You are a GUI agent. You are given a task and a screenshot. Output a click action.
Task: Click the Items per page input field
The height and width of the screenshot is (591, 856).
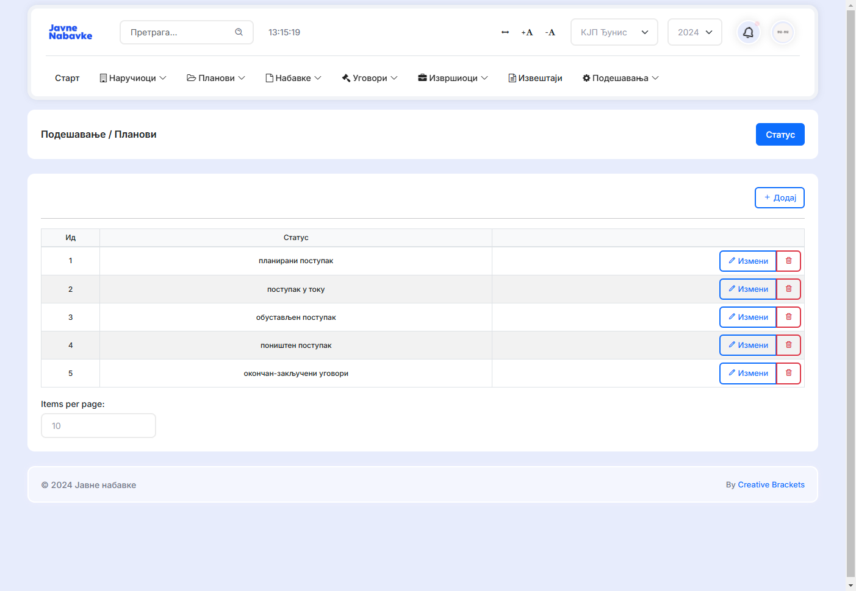98,426
